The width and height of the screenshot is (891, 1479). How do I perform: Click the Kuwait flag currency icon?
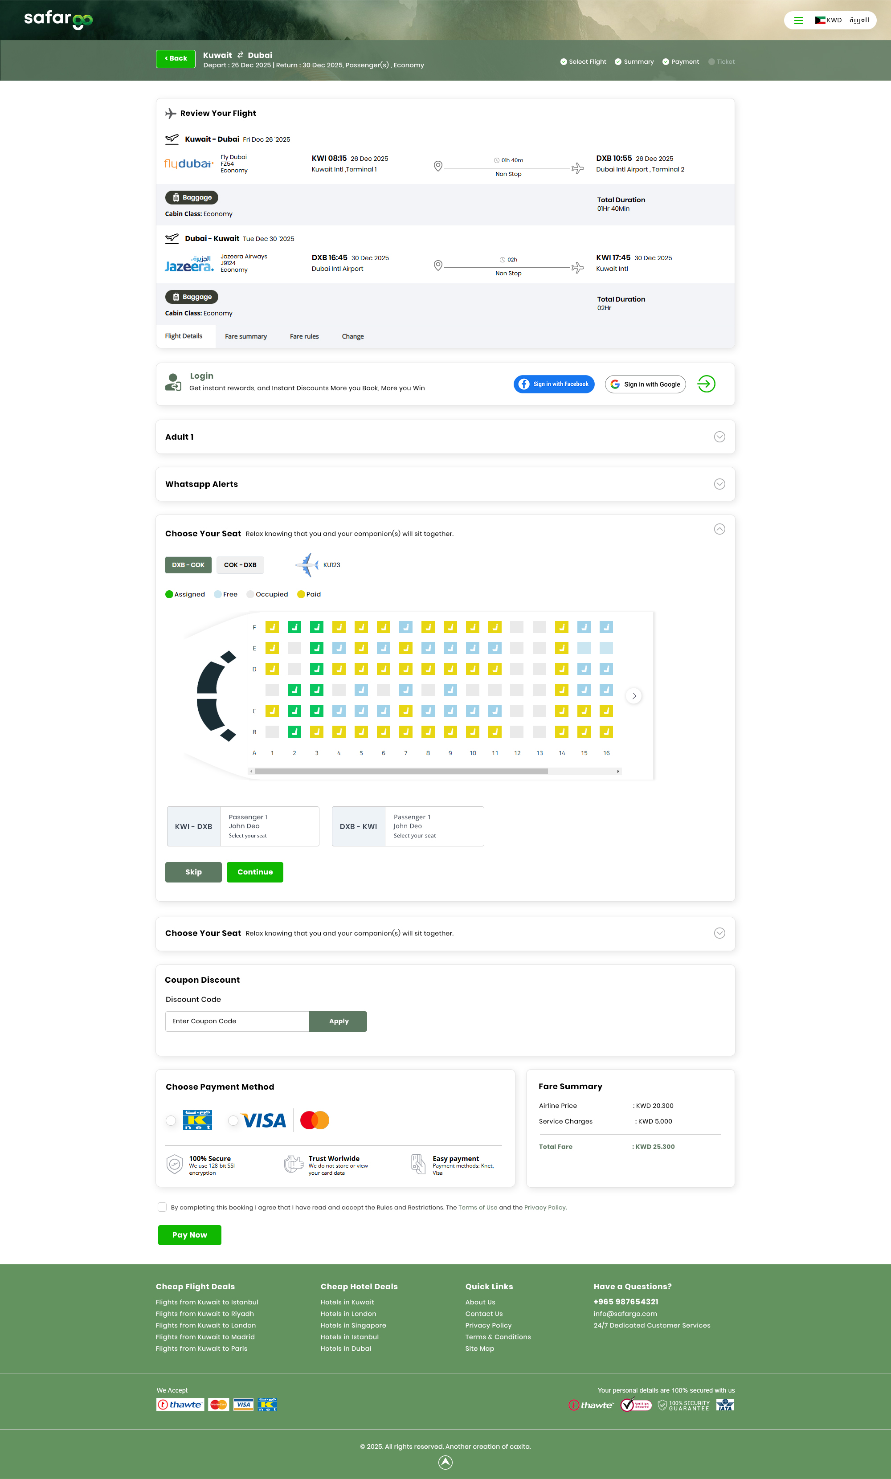pyautogui.click(x=820, y=20)
